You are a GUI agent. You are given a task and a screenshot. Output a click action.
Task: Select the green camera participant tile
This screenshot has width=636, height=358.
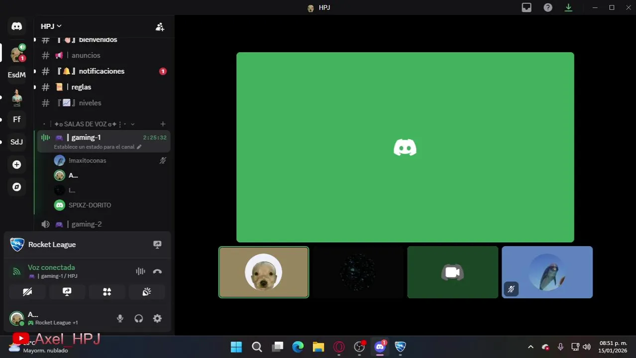tap(452, 272)
